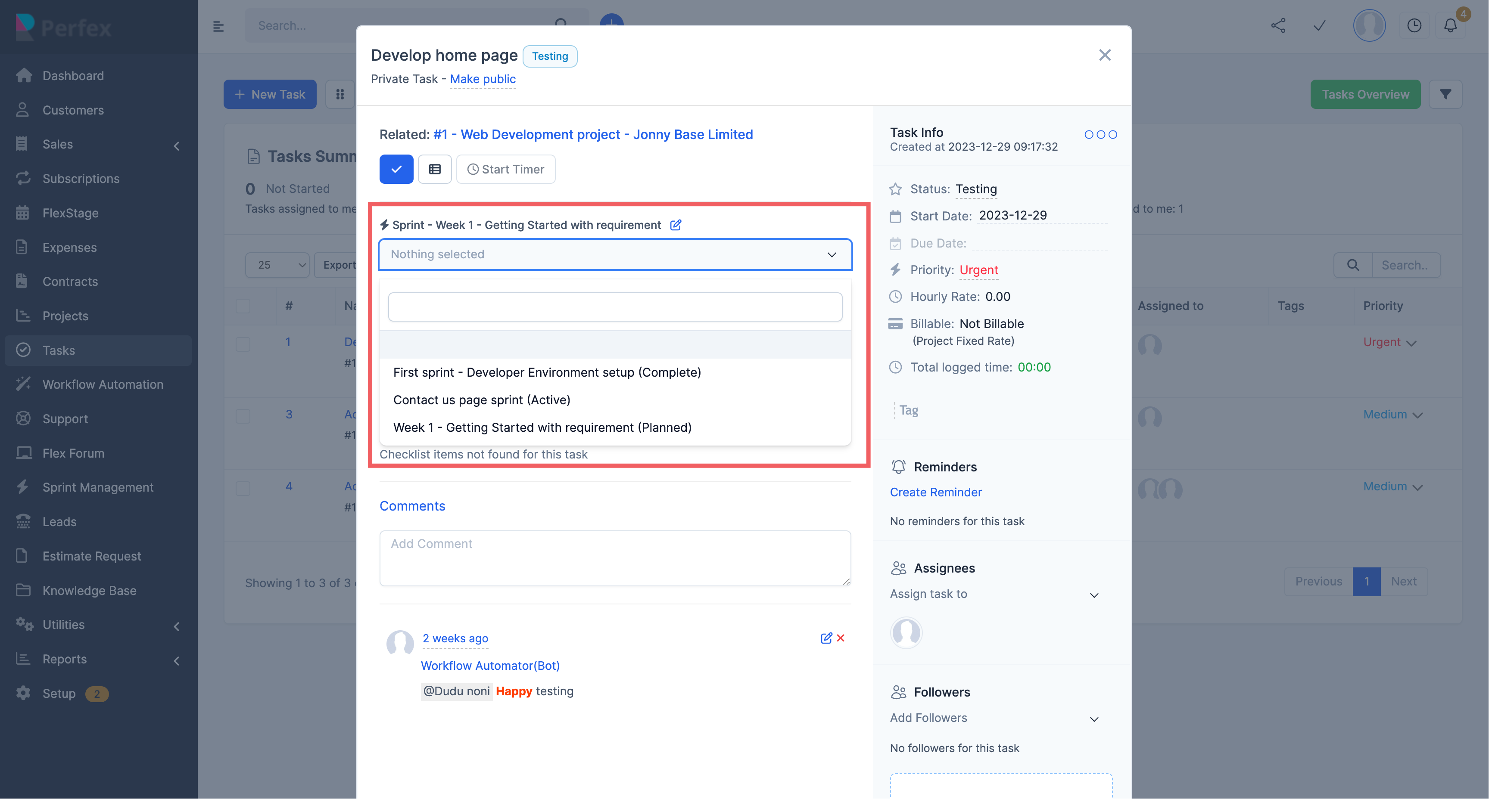This screenshot has width=1489, height=799.
Task: Click the edit sprint pencil icon
Action: [675, 225]
